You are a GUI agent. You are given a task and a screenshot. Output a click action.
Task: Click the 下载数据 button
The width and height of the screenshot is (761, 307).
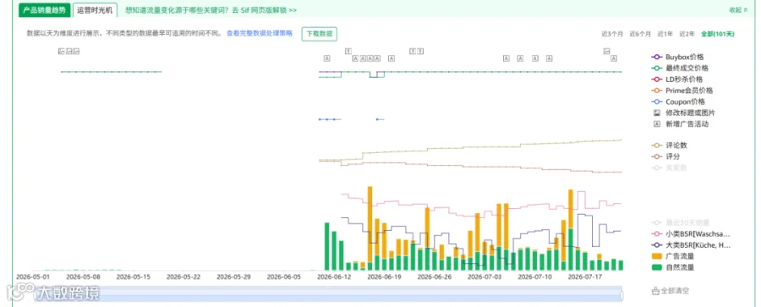point(320,34)
